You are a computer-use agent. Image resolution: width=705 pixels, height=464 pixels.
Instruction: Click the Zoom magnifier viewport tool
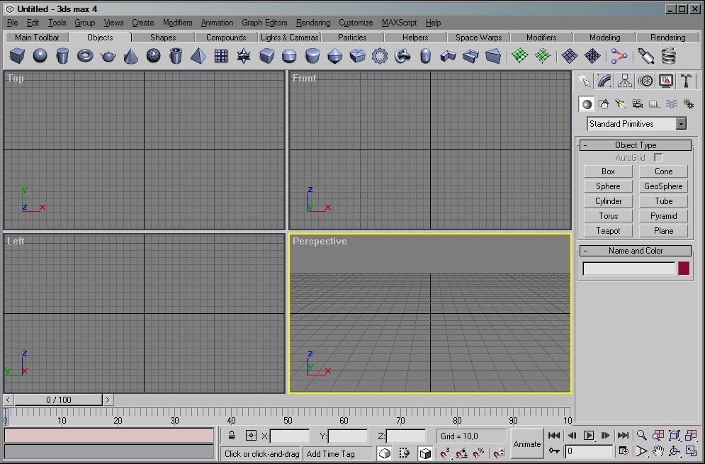click(642, 435)
